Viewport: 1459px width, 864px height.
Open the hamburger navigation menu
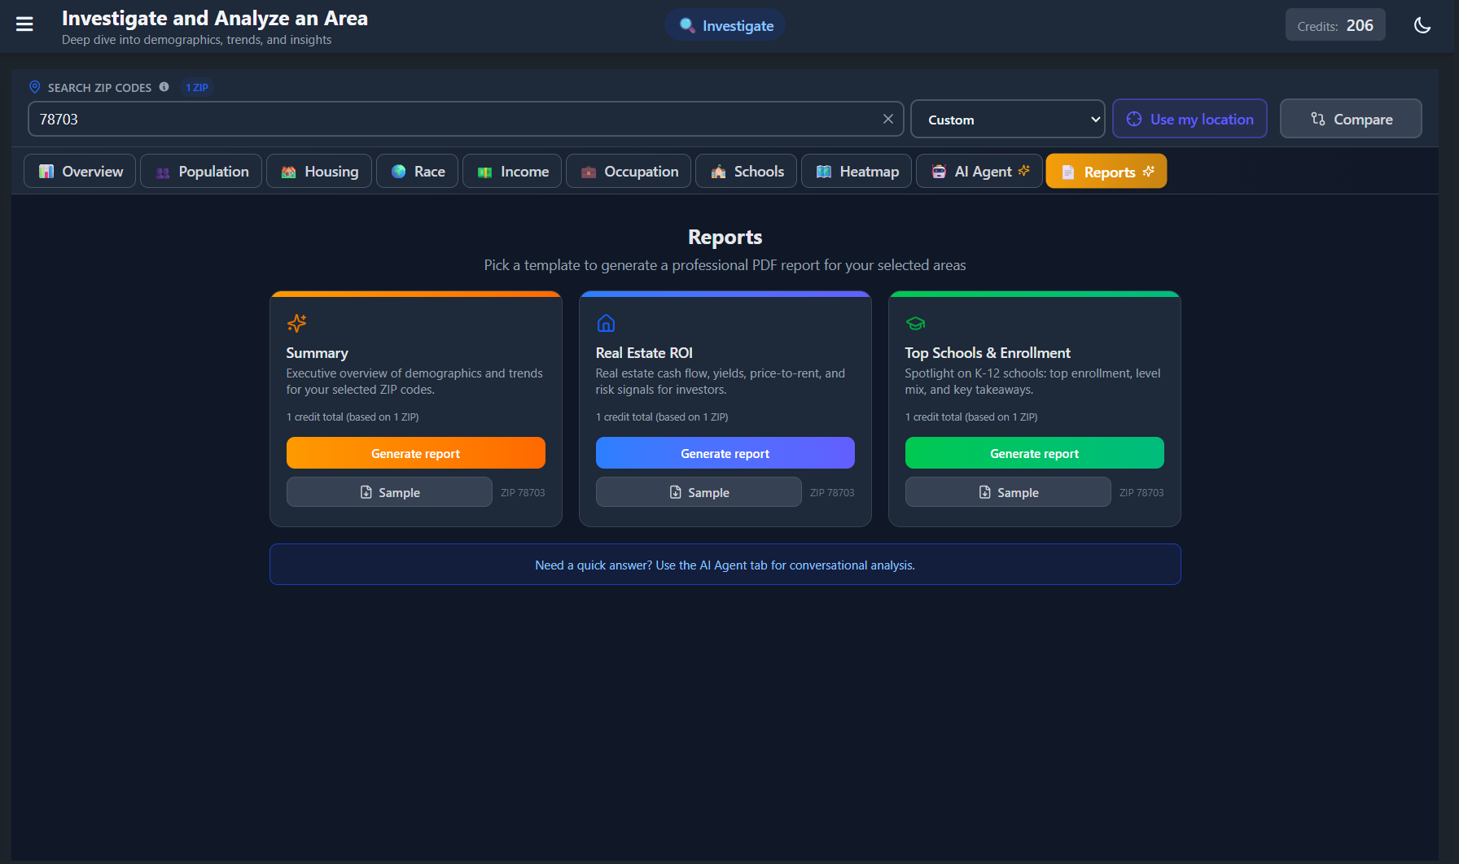point(24,24)
